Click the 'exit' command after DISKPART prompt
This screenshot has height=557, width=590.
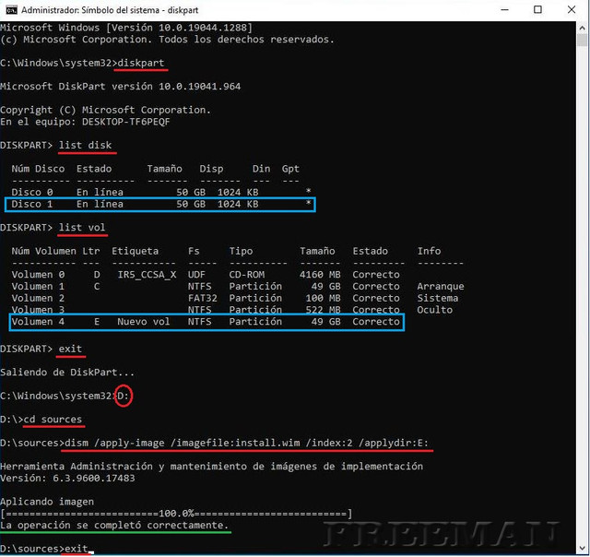[70, 349]
